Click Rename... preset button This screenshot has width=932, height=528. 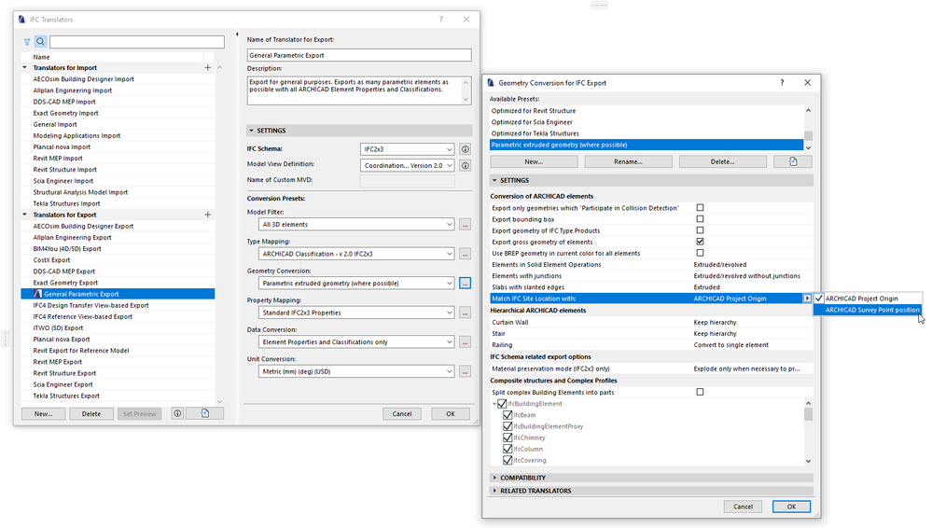(x=628, y=161)
